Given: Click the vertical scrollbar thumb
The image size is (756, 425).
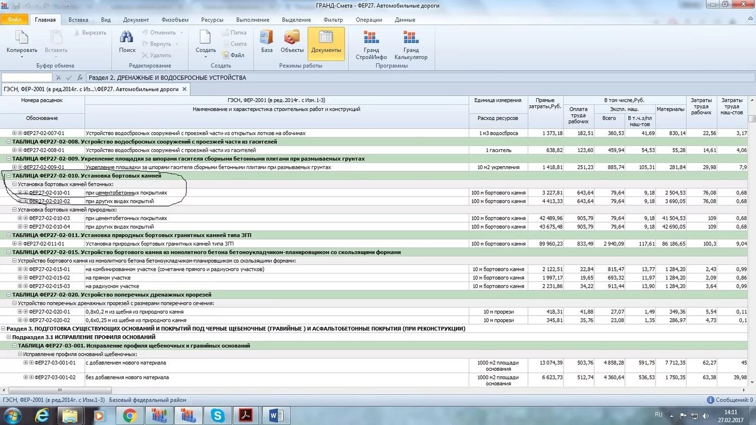Looking at the screenshot, I should coord(751,119).
